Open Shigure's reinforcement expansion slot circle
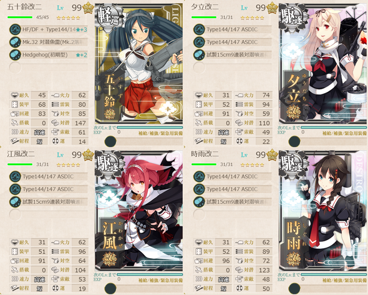 click(294, 289)
